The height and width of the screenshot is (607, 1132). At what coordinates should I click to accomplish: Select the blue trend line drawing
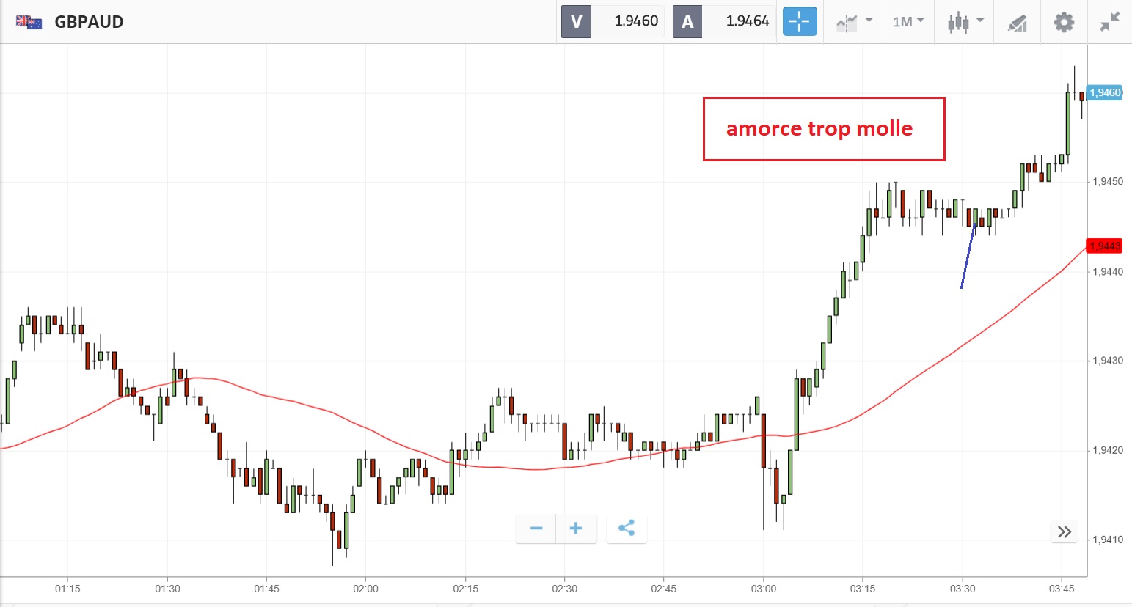(x=968, y=255)
